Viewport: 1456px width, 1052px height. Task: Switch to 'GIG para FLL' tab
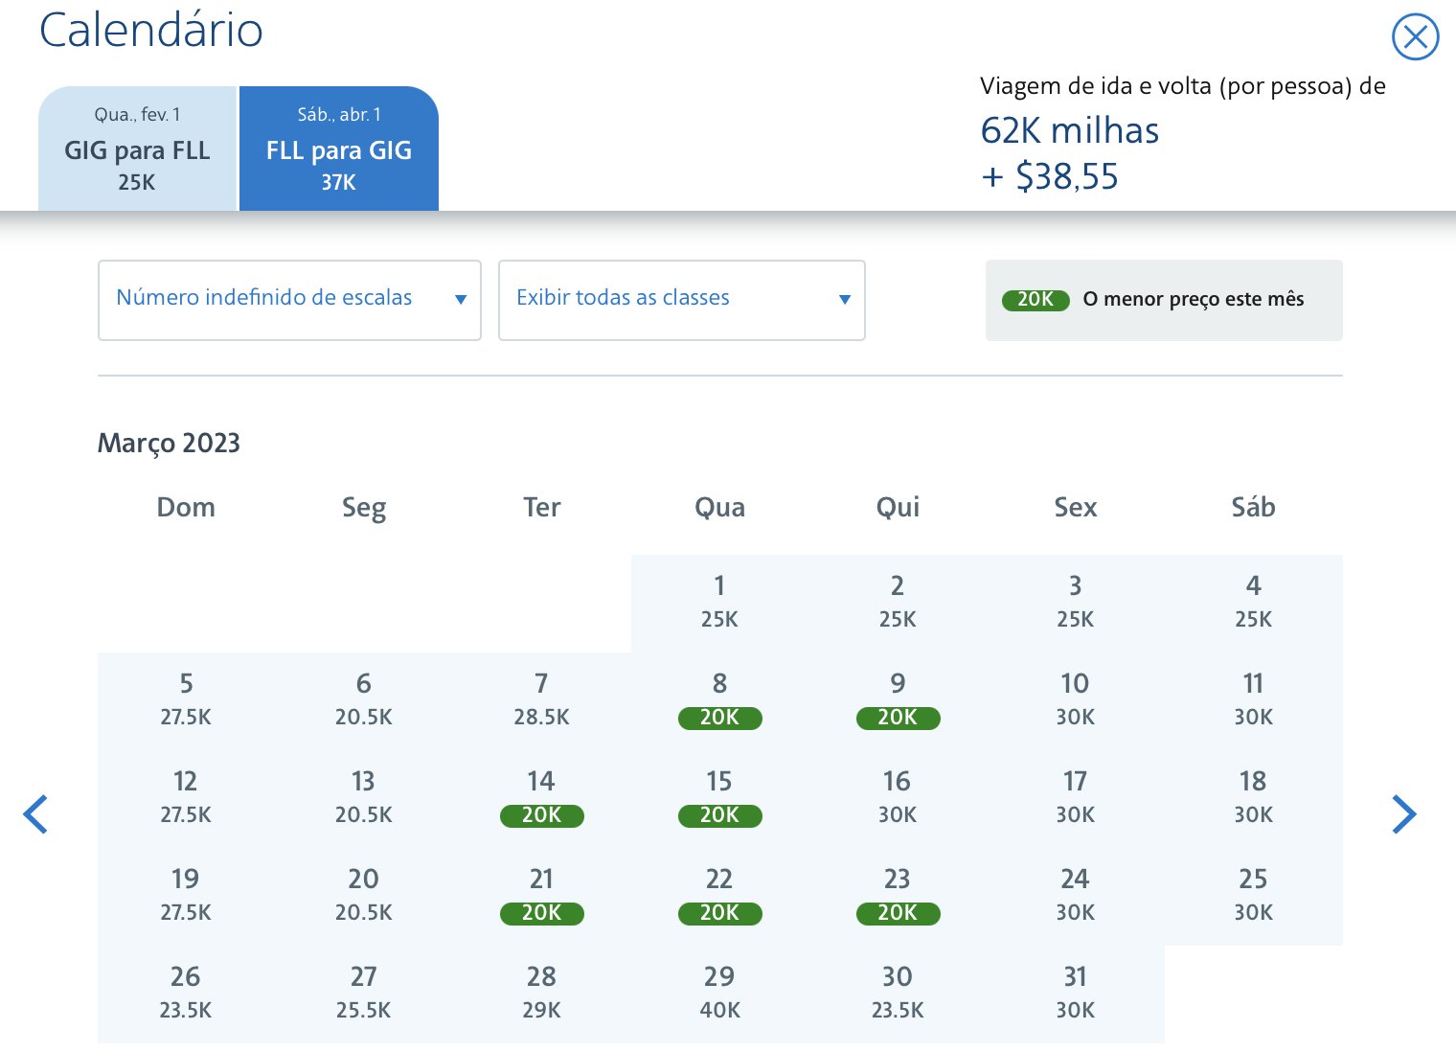pyautogui.click(x=137, y=149)
